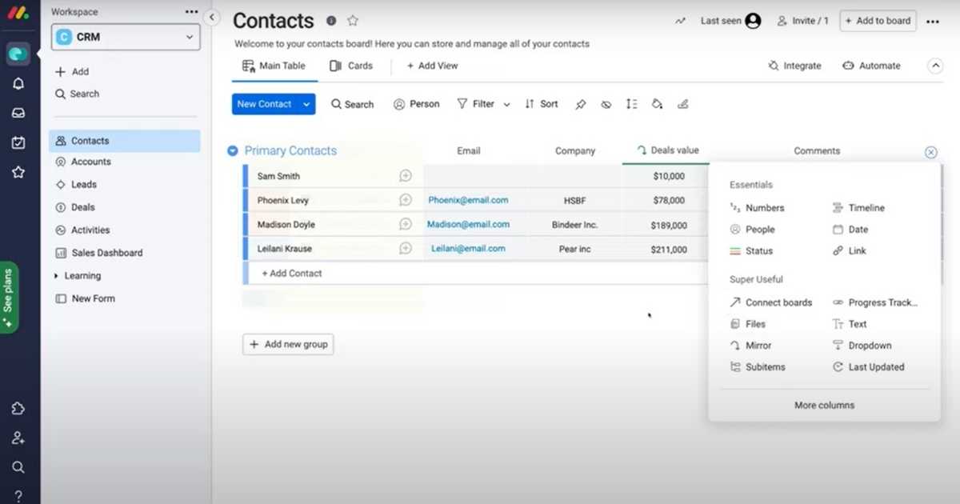
Task: Open Favorites star in the sidebar
Action: coord(18,171)
